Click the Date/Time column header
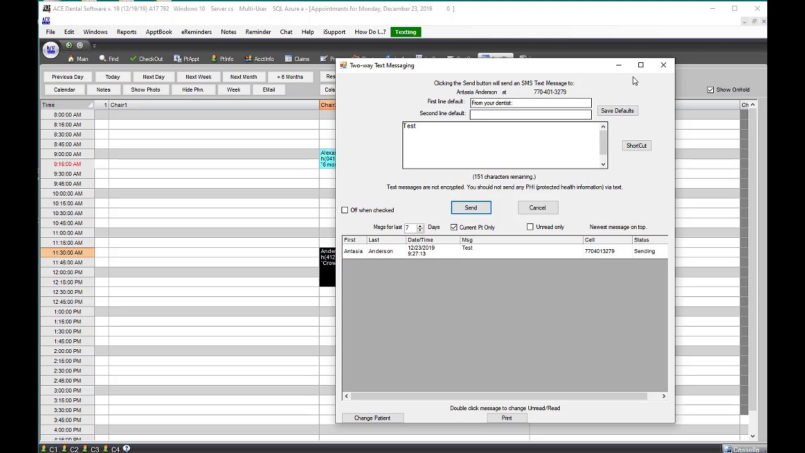The width and height of the screenshot is (805, 453). [433, 240]
